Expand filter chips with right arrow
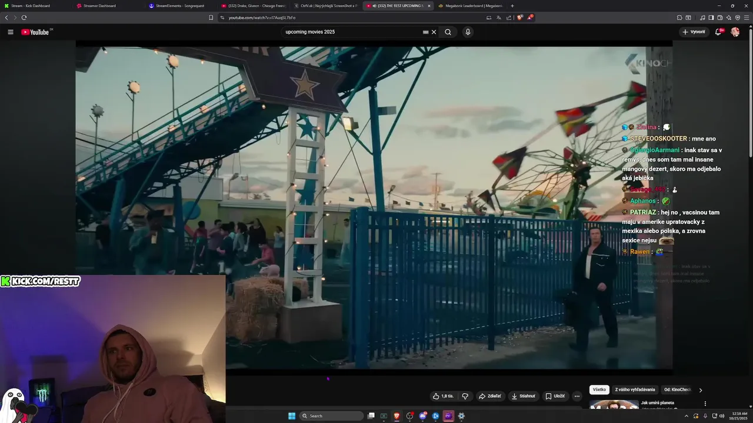The width and height of the screenshot is (753, 423). click(x=700, y=390)
